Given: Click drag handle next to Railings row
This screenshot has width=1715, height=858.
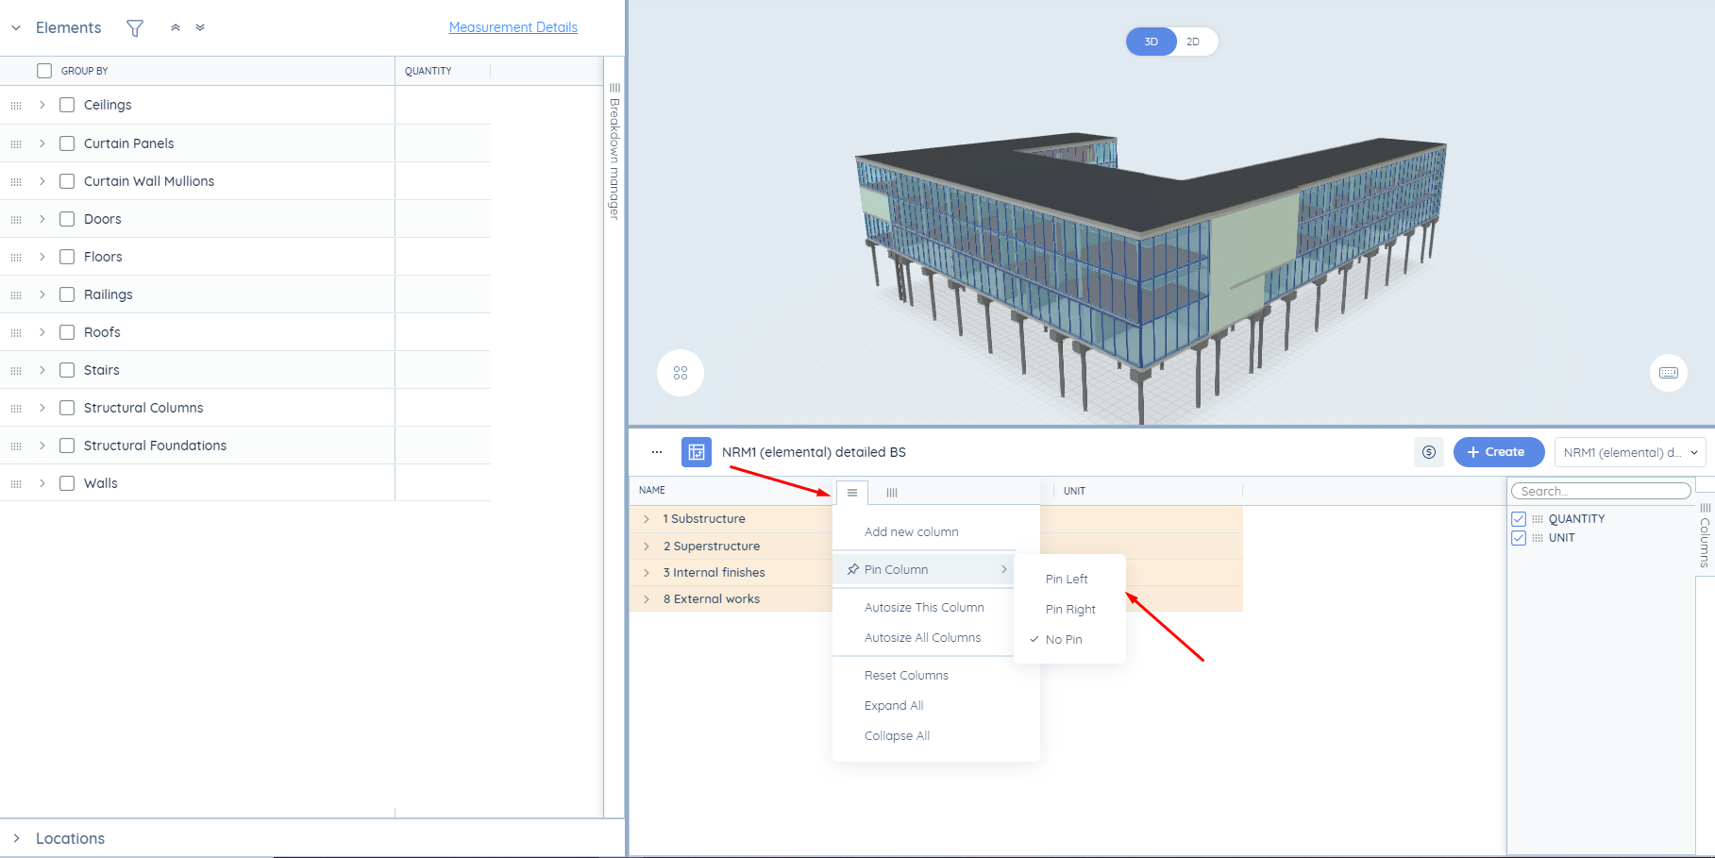Looking at the screenshot, I should [16, 294].
